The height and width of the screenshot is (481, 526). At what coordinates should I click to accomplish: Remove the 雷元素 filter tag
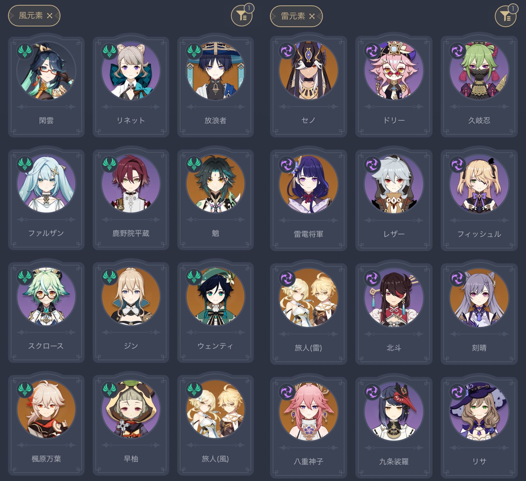tap(312, 16)
